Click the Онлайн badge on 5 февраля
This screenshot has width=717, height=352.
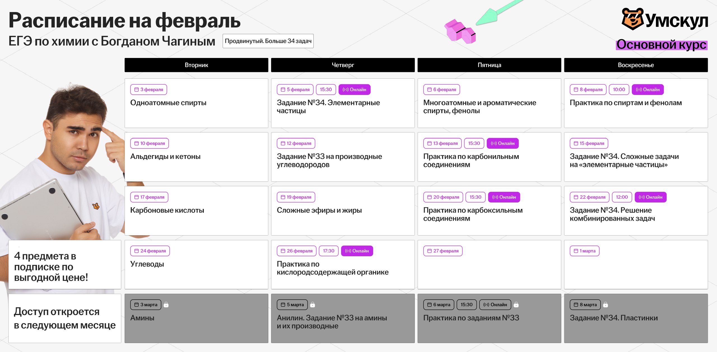pos(354,90)
